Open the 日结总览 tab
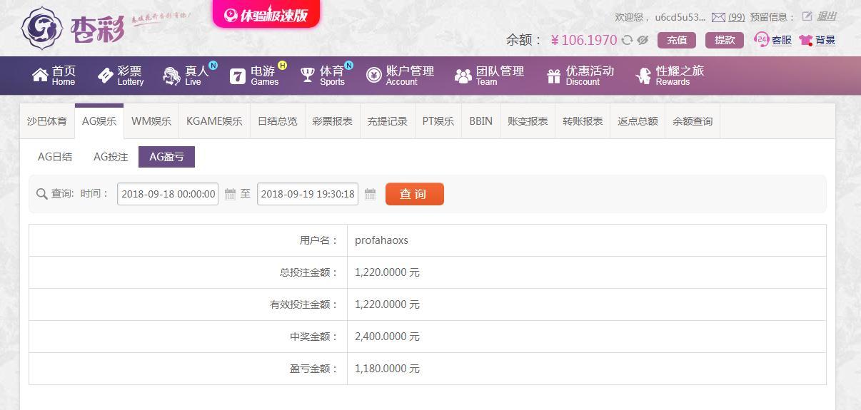Image resolution: width=861 pixels, height=410 pixels. tap(278, 121)
